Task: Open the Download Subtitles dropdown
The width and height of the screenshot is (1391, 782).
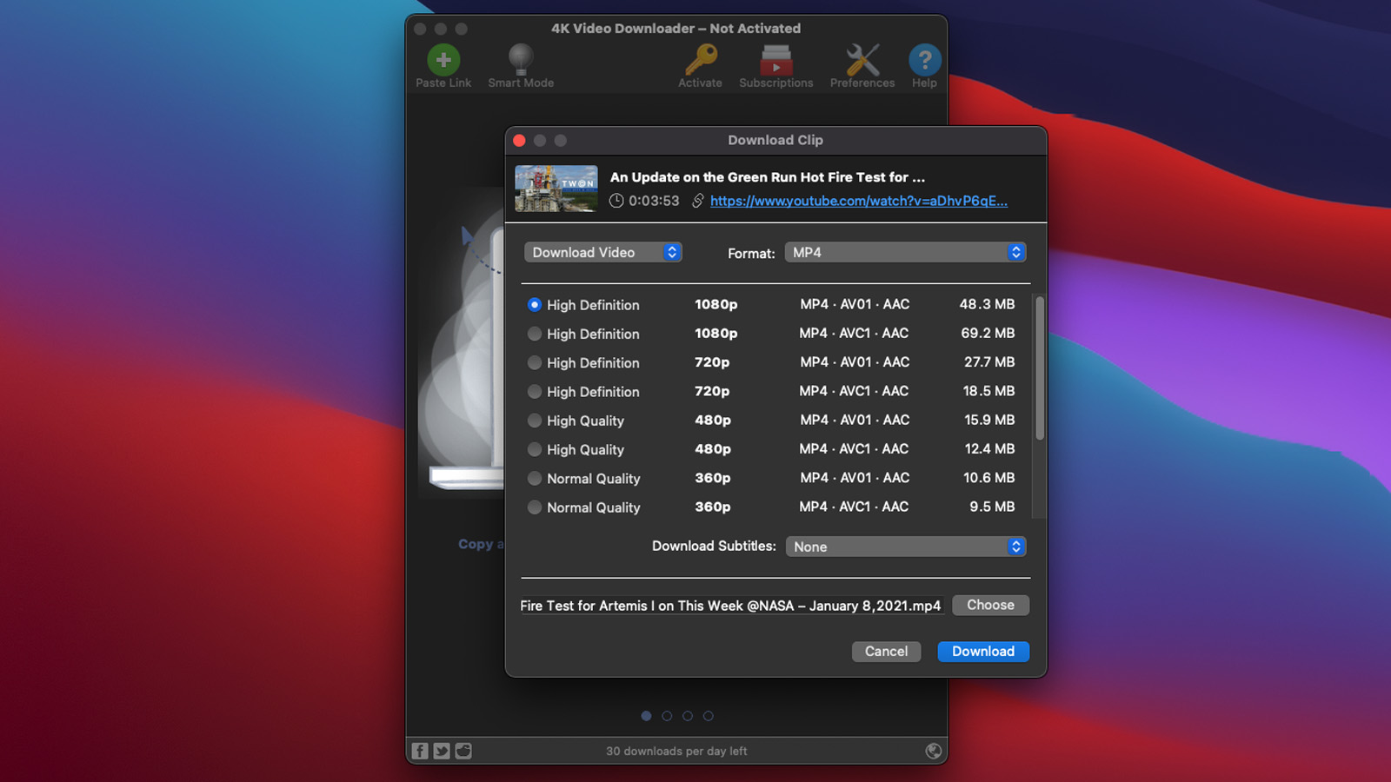Action: click(906, 547)
